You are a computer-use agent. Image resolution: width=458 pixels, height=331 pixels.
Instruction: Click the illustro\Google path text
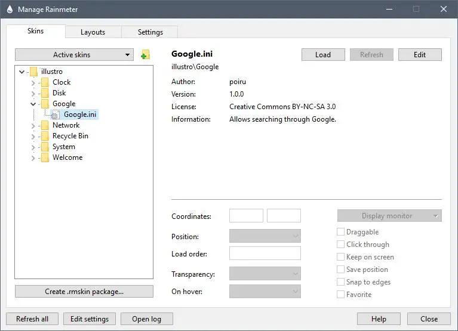click(x=195, y=67)
